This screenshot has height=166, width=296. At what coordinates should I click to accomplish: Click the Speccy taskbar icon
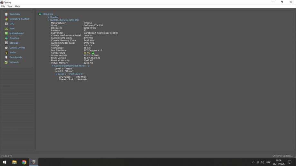tap(33, 162)
